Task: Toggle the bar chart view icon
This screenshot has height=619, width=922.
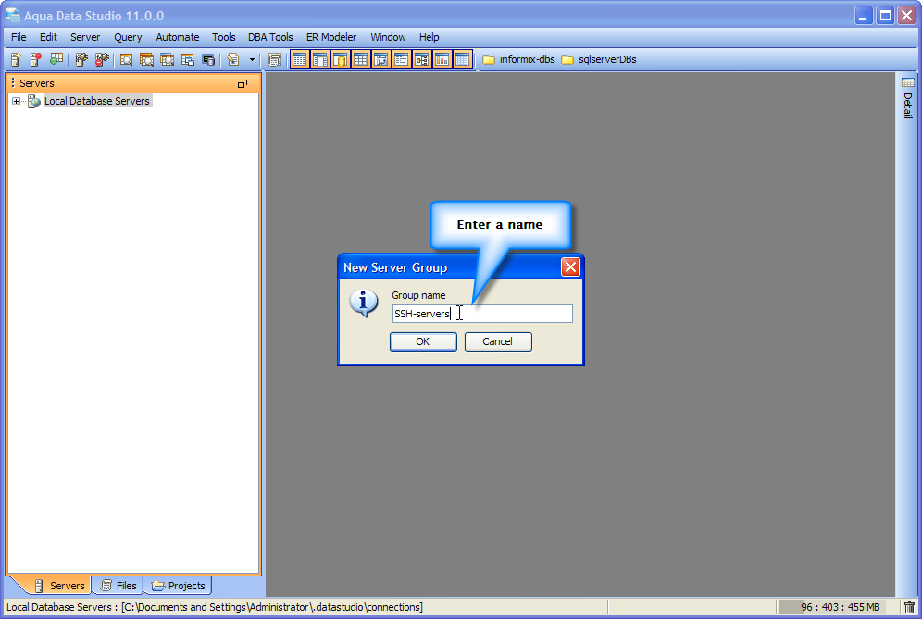Action: (x=442, y=59)
